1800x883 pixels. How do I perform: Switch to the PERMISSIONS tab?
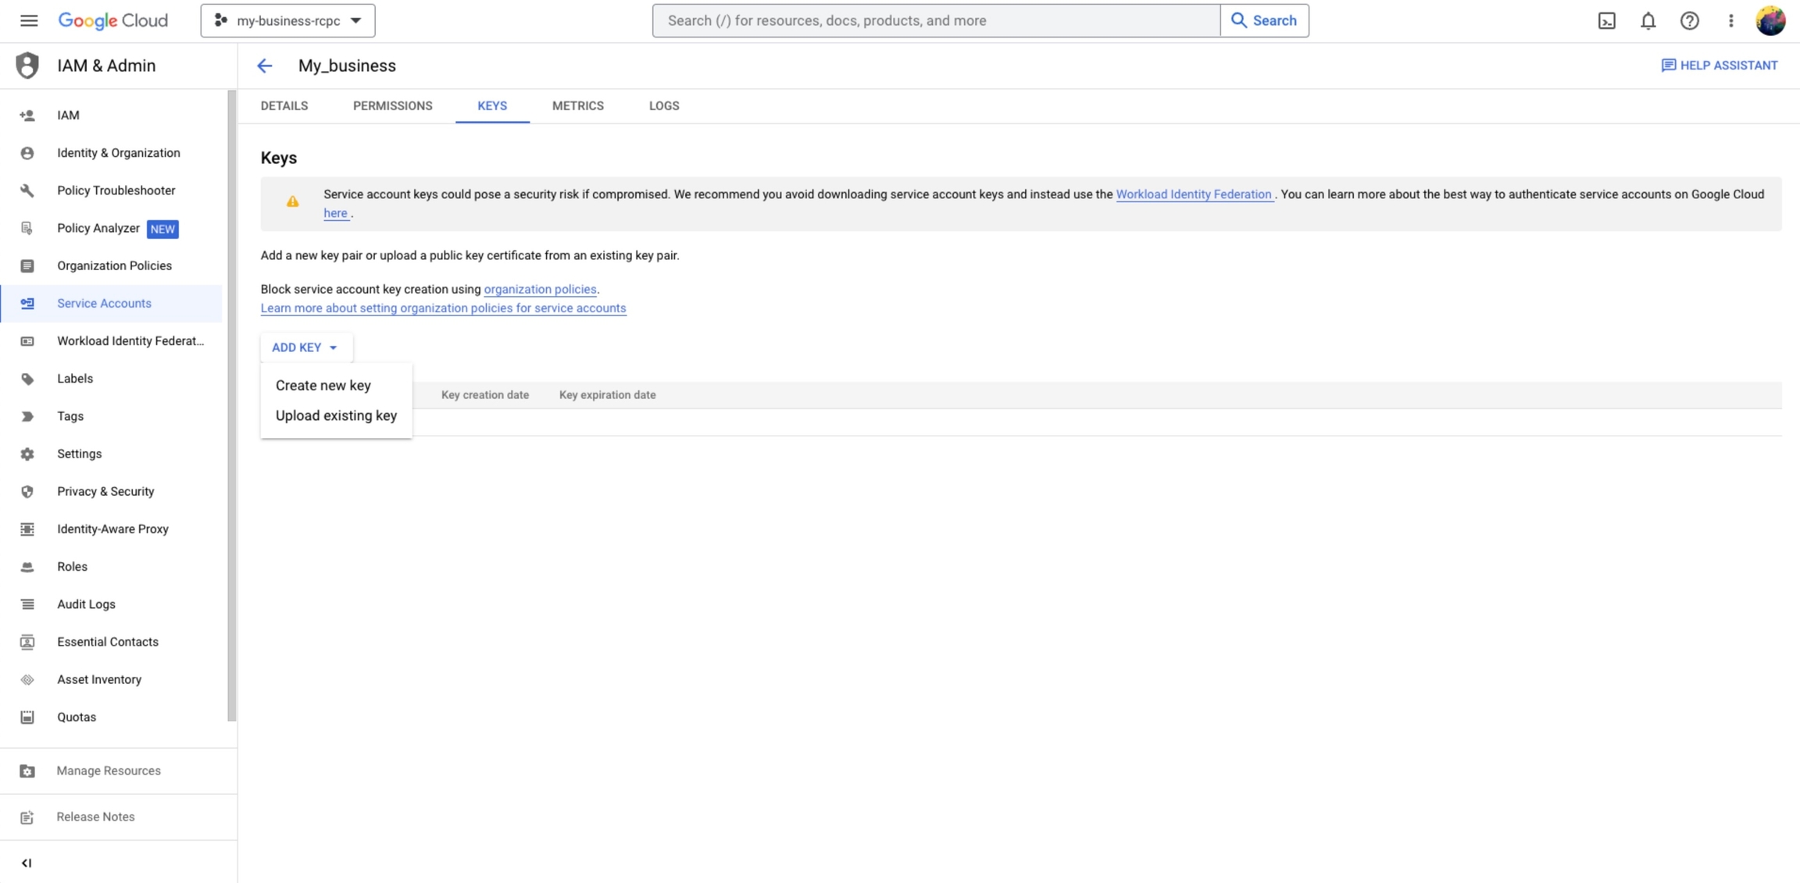[x=393, y=105]
